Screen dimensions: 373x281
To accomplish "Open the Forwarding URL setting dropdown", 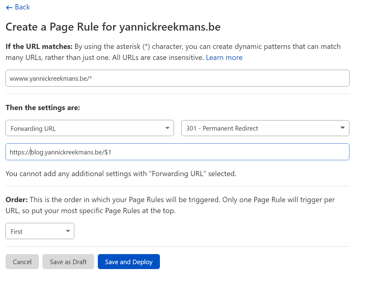I will [86, 128].
